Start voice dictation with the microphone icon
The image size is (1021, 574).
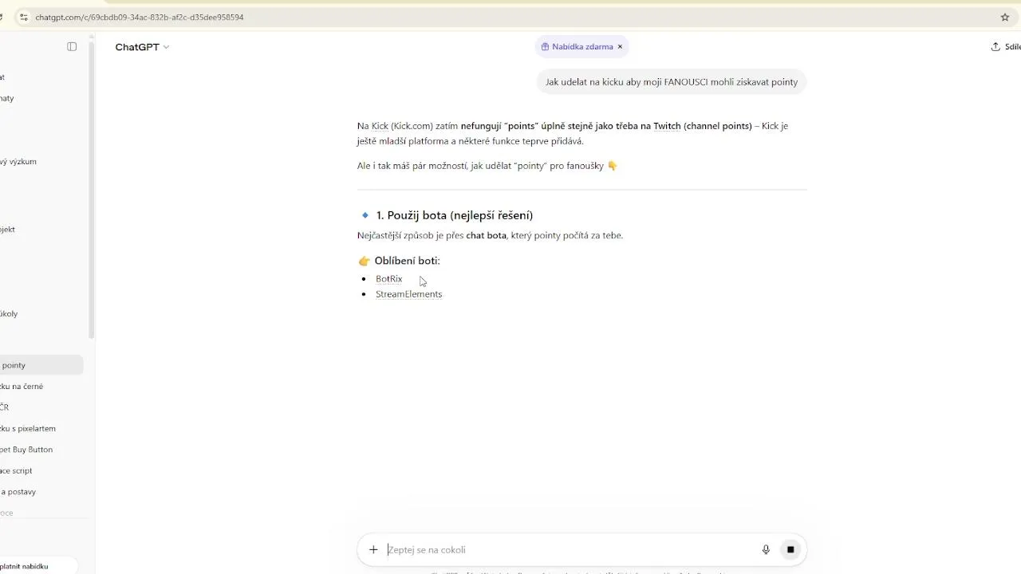(x=766, y=549)
